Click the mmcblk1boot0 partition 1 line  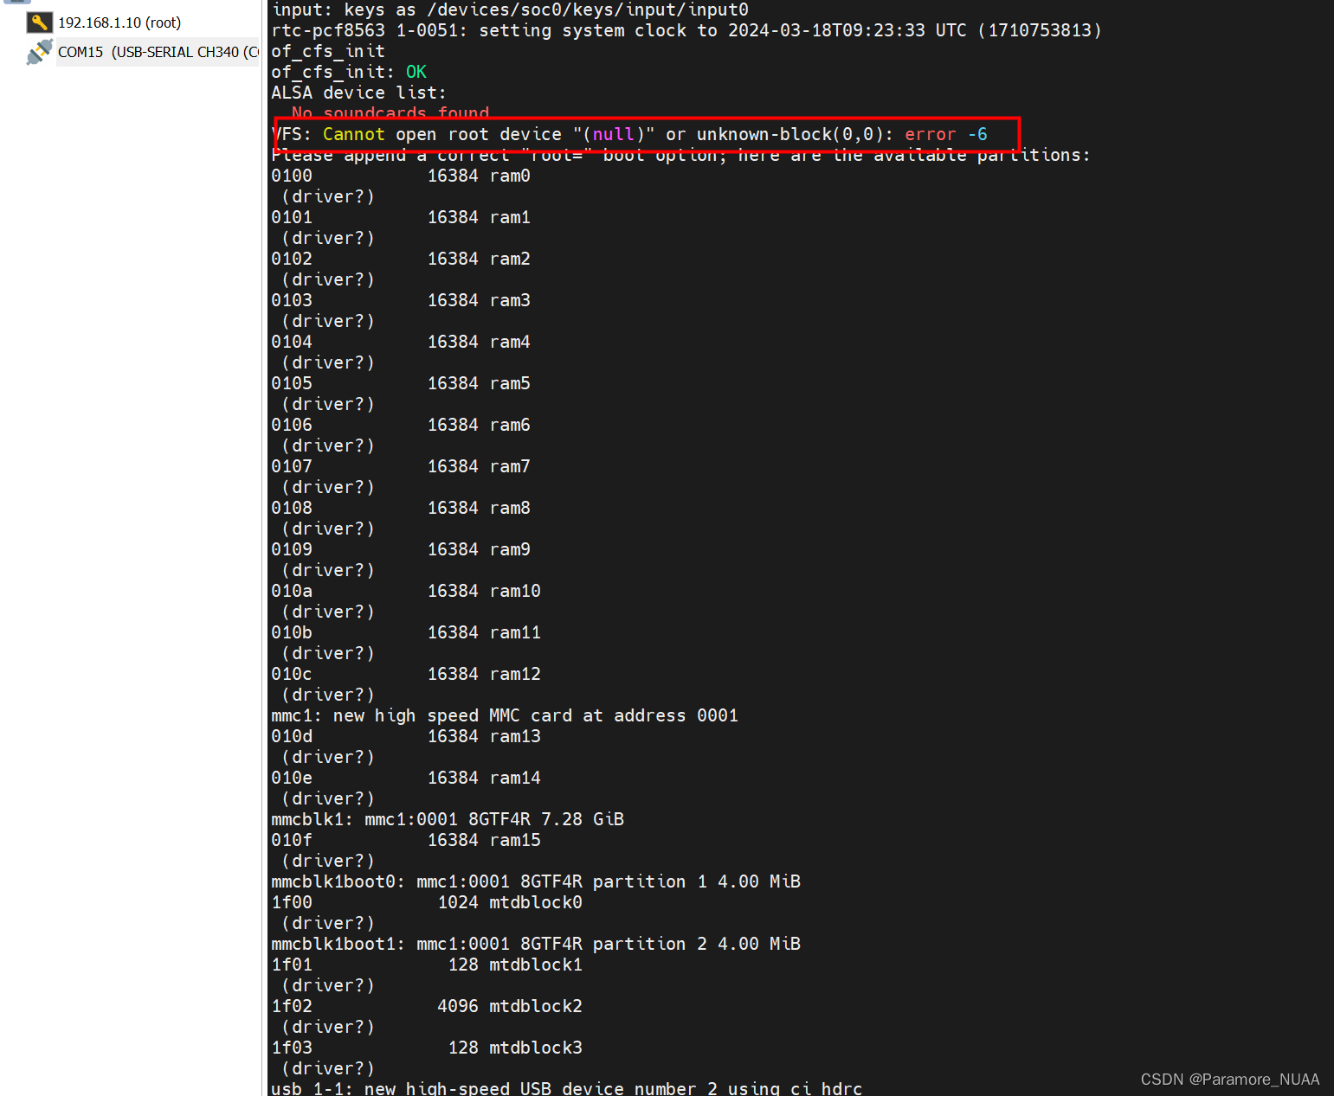coord(536,881)
